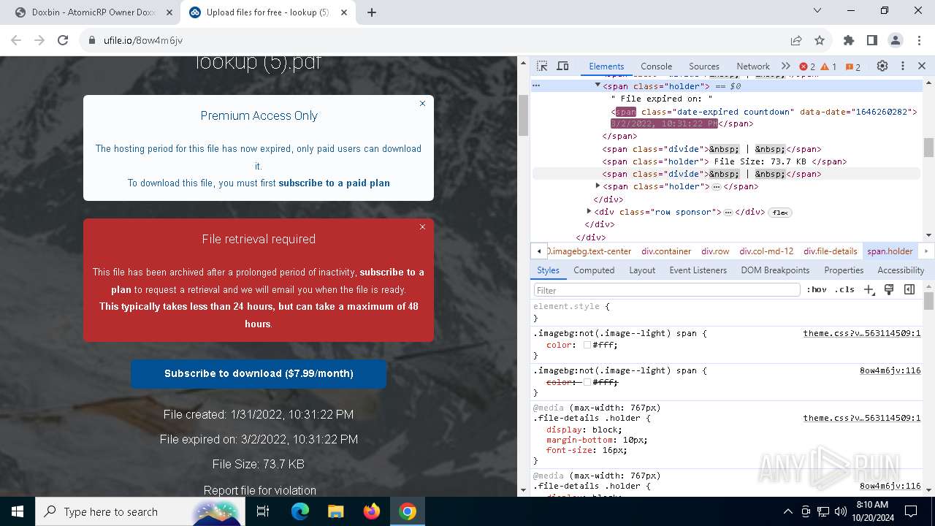The height and width of the screenshot is (526, 935).
Task: Activate the inspect element picker icon
Action: click(x=541, y=66)
